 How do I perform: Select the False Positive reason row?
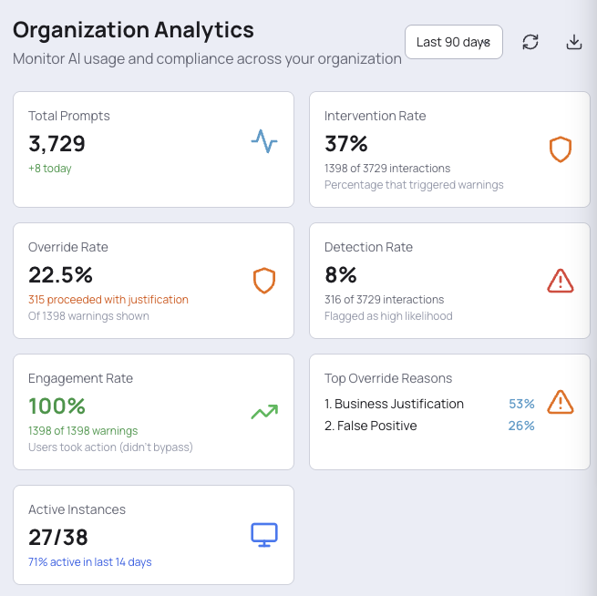(429, 426)
